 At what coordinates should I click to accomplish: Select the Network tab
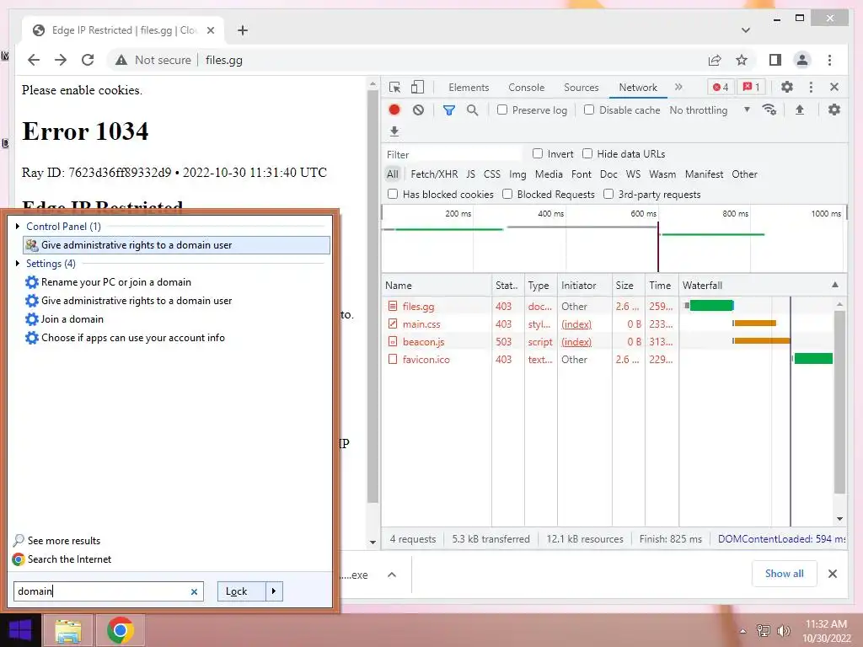(x=638, y=87)
